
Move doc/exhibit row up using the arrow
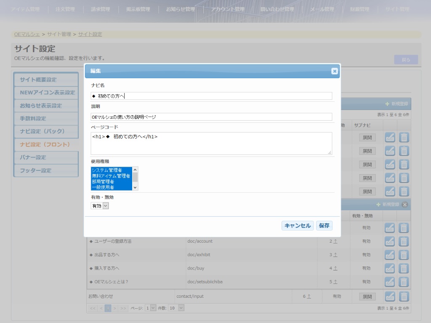coord(335,255)
